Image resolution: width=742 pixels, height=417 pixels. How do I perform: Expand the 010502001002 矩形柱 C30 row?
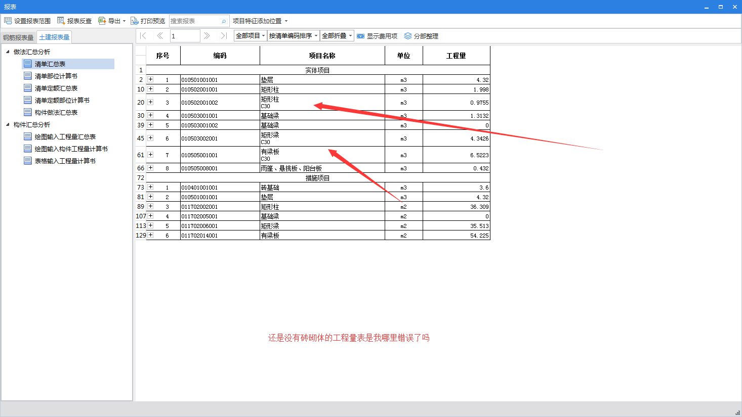[x=150, y=102]
